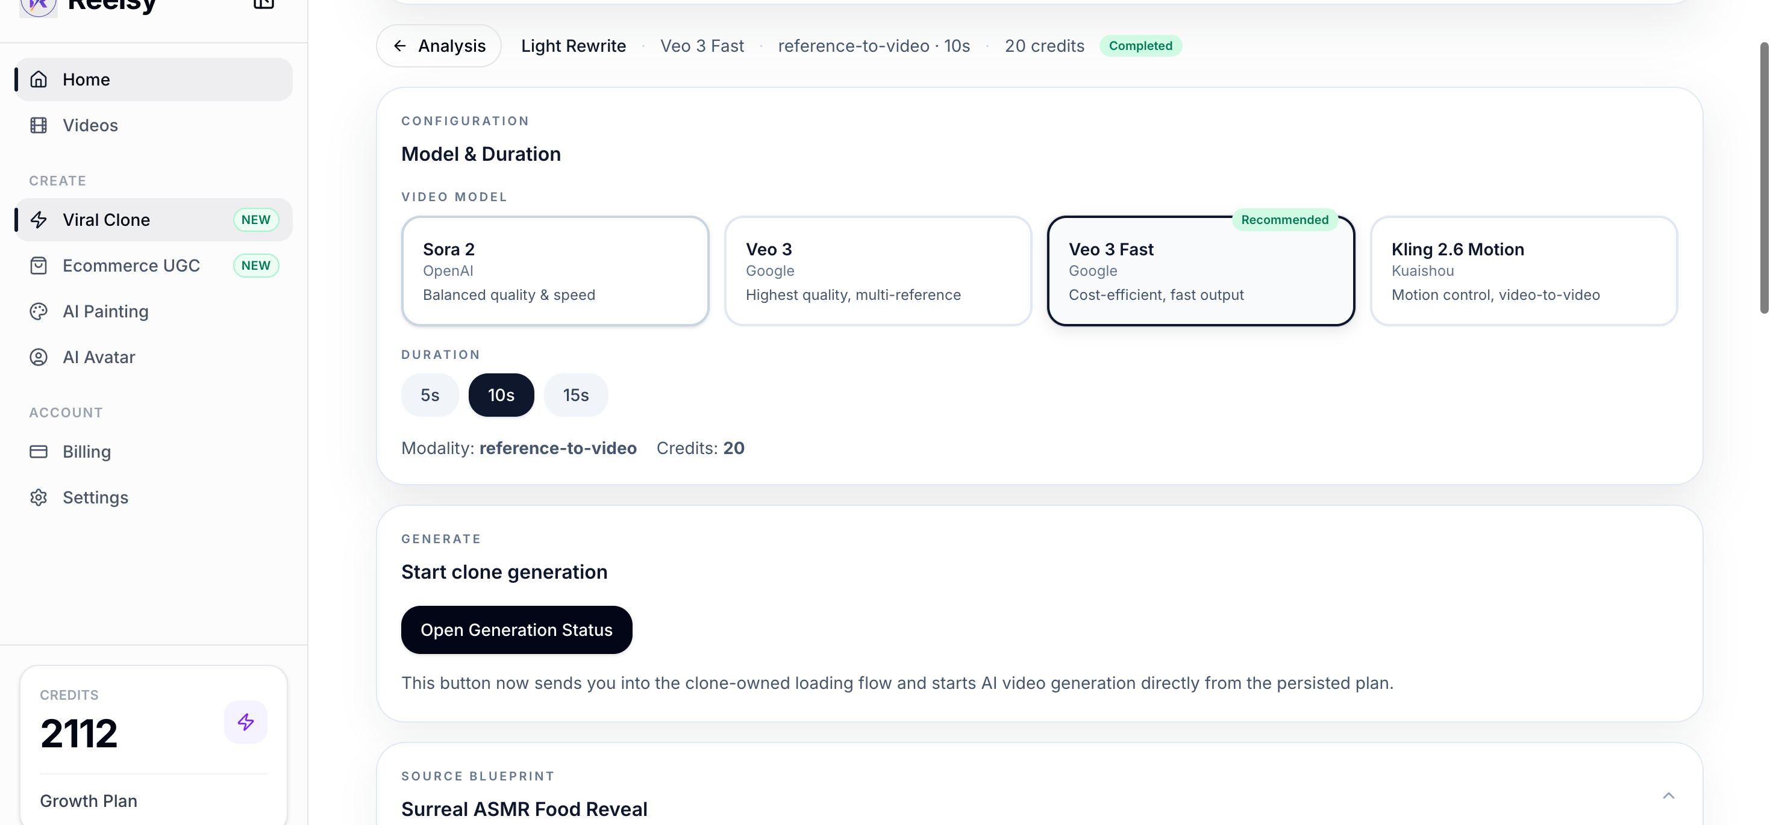Open the Ecommerce UGC tool

[131, 265]
